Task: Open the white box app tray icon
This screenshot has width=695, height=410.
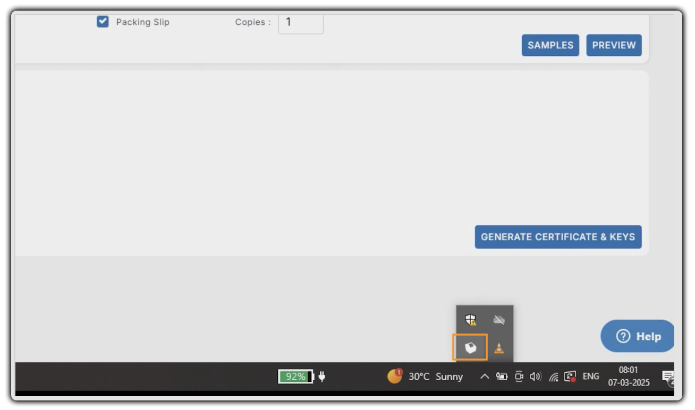Action: 470,348
